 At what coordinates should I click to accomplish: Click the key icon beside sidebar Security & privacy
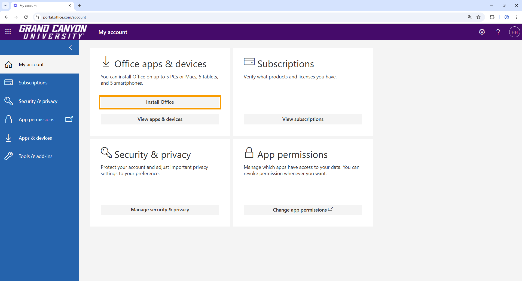[9, 101]
